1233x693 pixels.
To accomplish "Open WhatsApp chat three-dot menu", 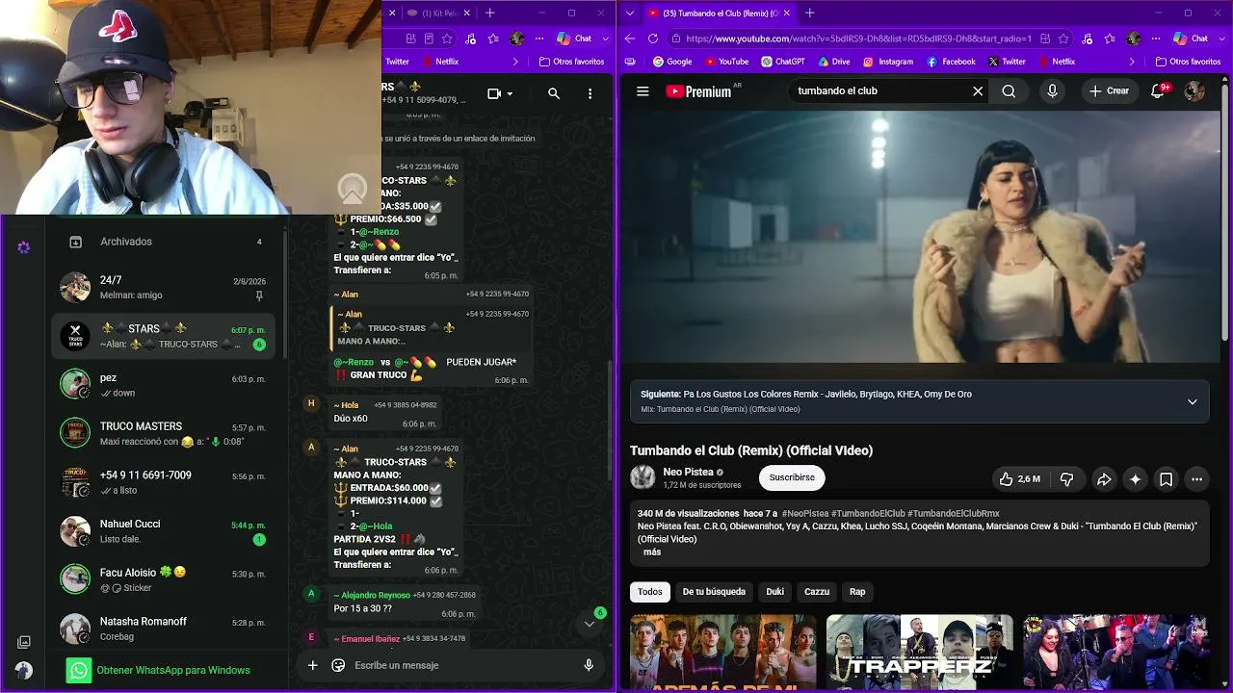I will coord(590,93).
